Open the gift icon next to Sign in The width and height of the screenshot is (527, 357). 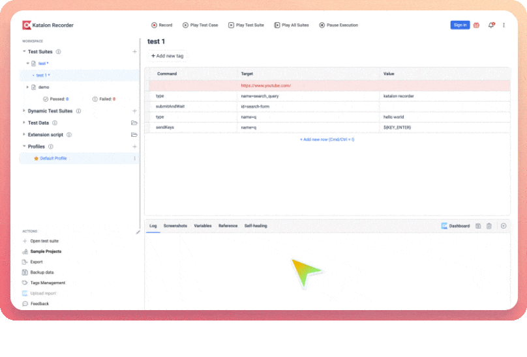click(476, 25)
